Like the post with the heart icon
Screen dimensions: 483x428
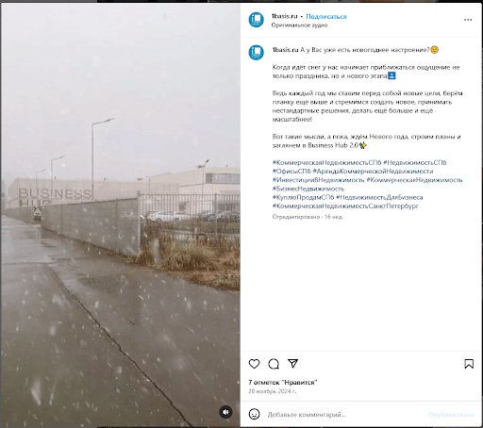(254, 364)
